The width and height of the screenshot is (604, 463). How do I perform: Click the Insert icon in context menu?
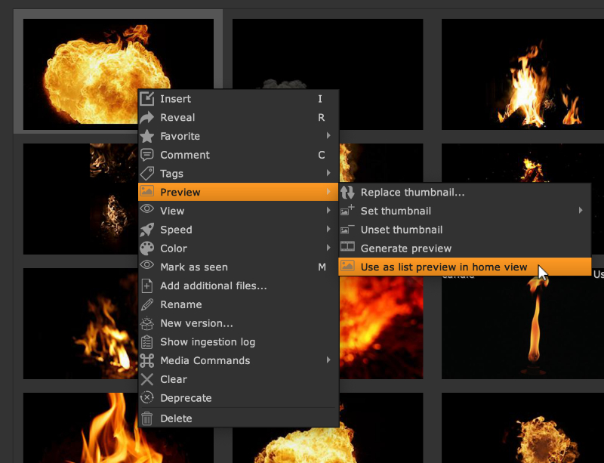(x=147, y=99)
